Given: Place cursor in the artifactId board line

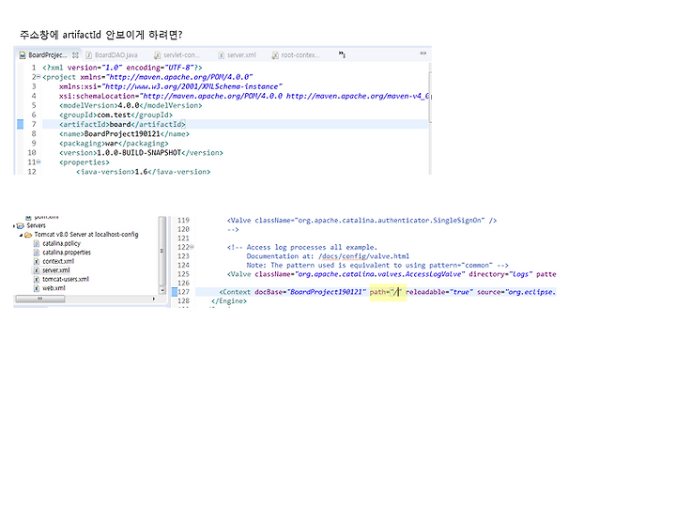Looking at the screenshot, I should (x=122, y=124).
